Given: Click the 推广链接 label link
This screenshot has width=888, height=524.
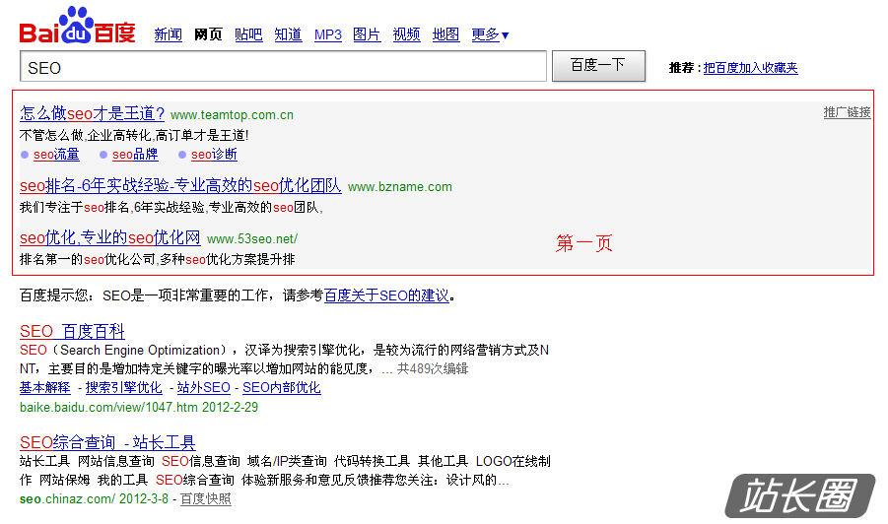Looking at the screenshot, I should click(x=847, y=112).
